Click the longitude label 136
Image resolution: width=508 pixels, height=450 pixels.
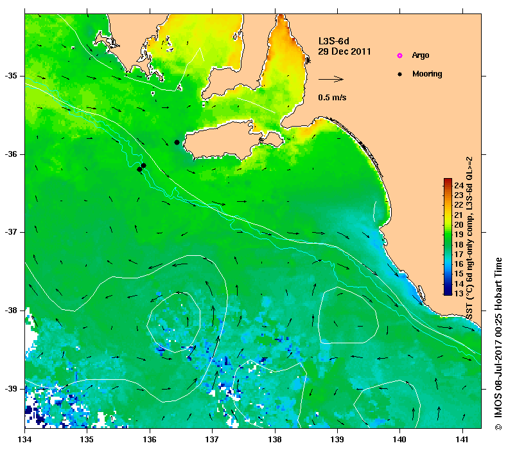(150, 440)
